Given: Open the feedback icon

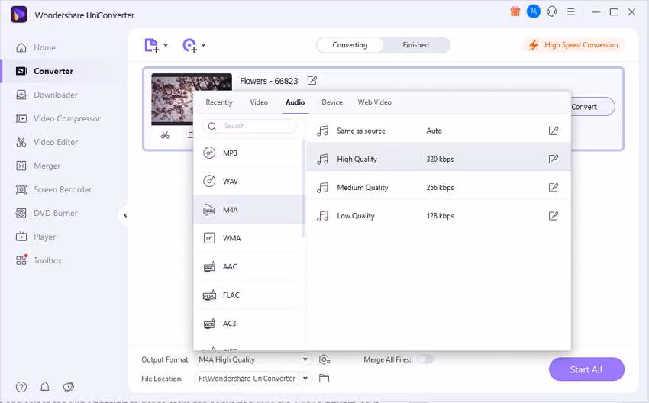Looking at the screenshot, I should tap(68, 387).
